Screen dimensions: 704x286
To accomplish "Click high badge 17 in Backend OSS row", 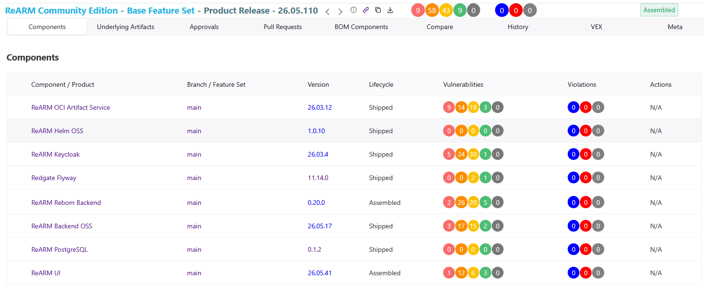I will click(461, 226).
